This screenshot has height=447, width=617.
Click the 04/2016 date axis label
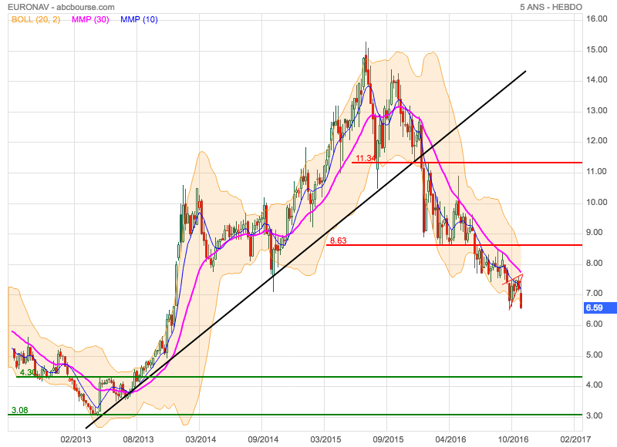(450, 439)
